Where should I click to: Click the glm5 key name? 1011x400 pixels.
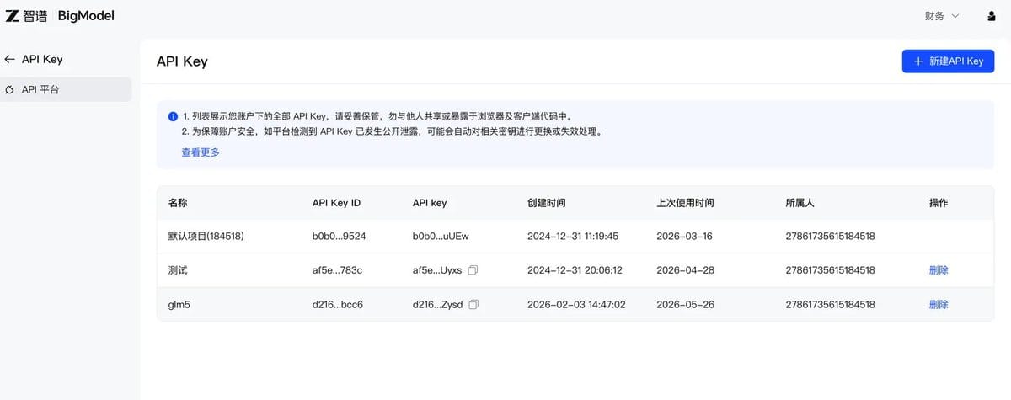point(179,304)
